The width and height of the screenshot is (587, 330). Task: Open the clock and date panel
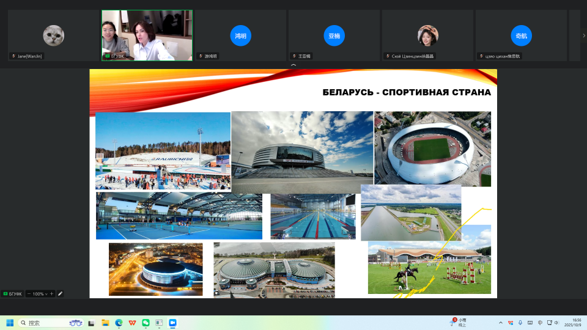(577, 322)
